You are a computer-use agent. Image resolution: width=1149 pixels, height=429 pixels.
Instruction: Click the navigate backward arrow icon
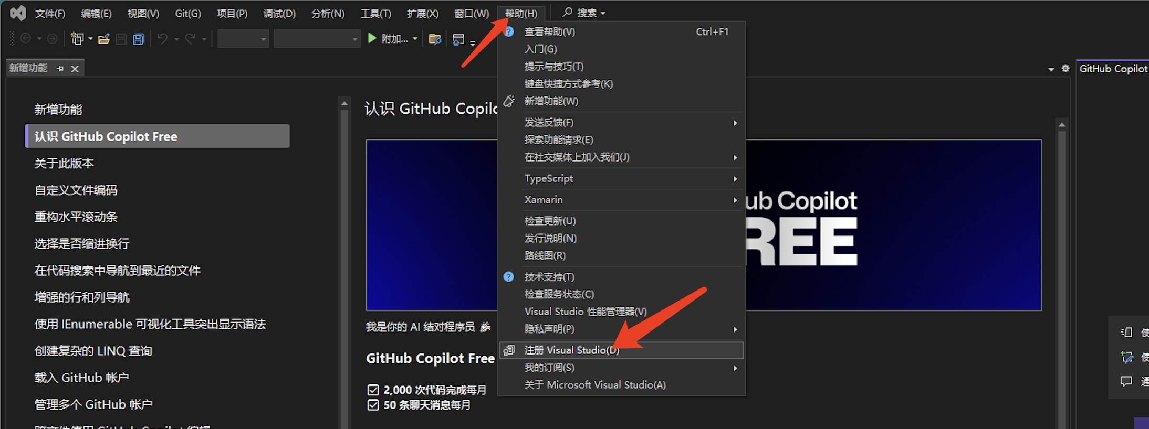coord(25,38)
